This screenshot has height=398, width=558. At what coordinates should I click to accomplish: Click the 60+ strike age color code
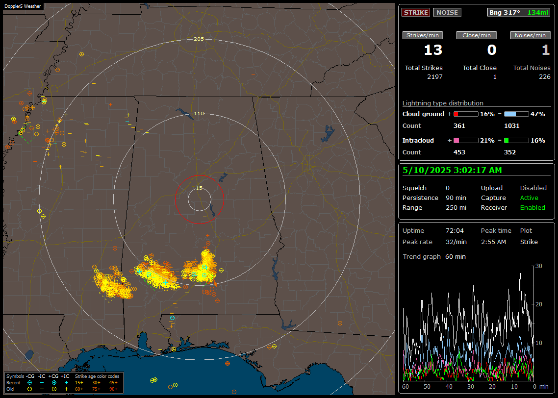79,389
